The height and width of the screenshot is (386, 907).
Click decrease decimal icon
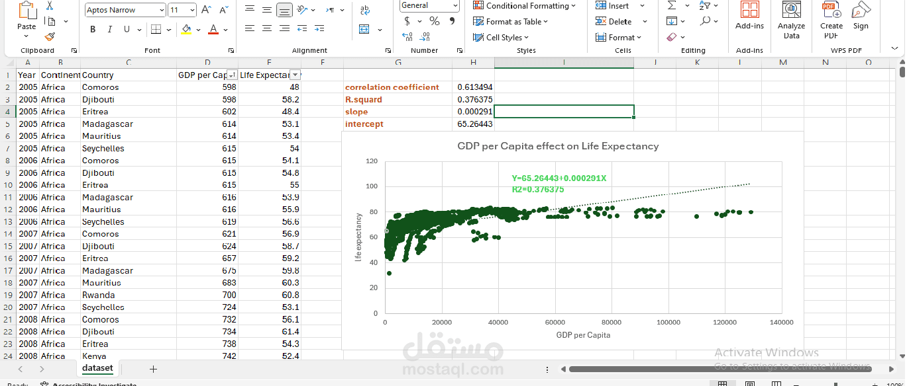click(425, 37)
